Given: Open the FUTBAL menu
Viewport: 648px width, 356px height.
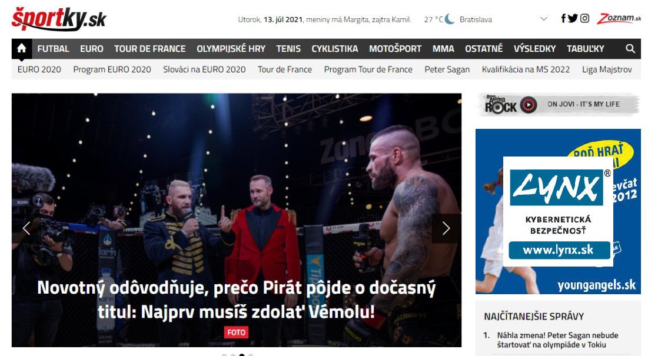Looking at the screenshot, I should pos(54,49).
